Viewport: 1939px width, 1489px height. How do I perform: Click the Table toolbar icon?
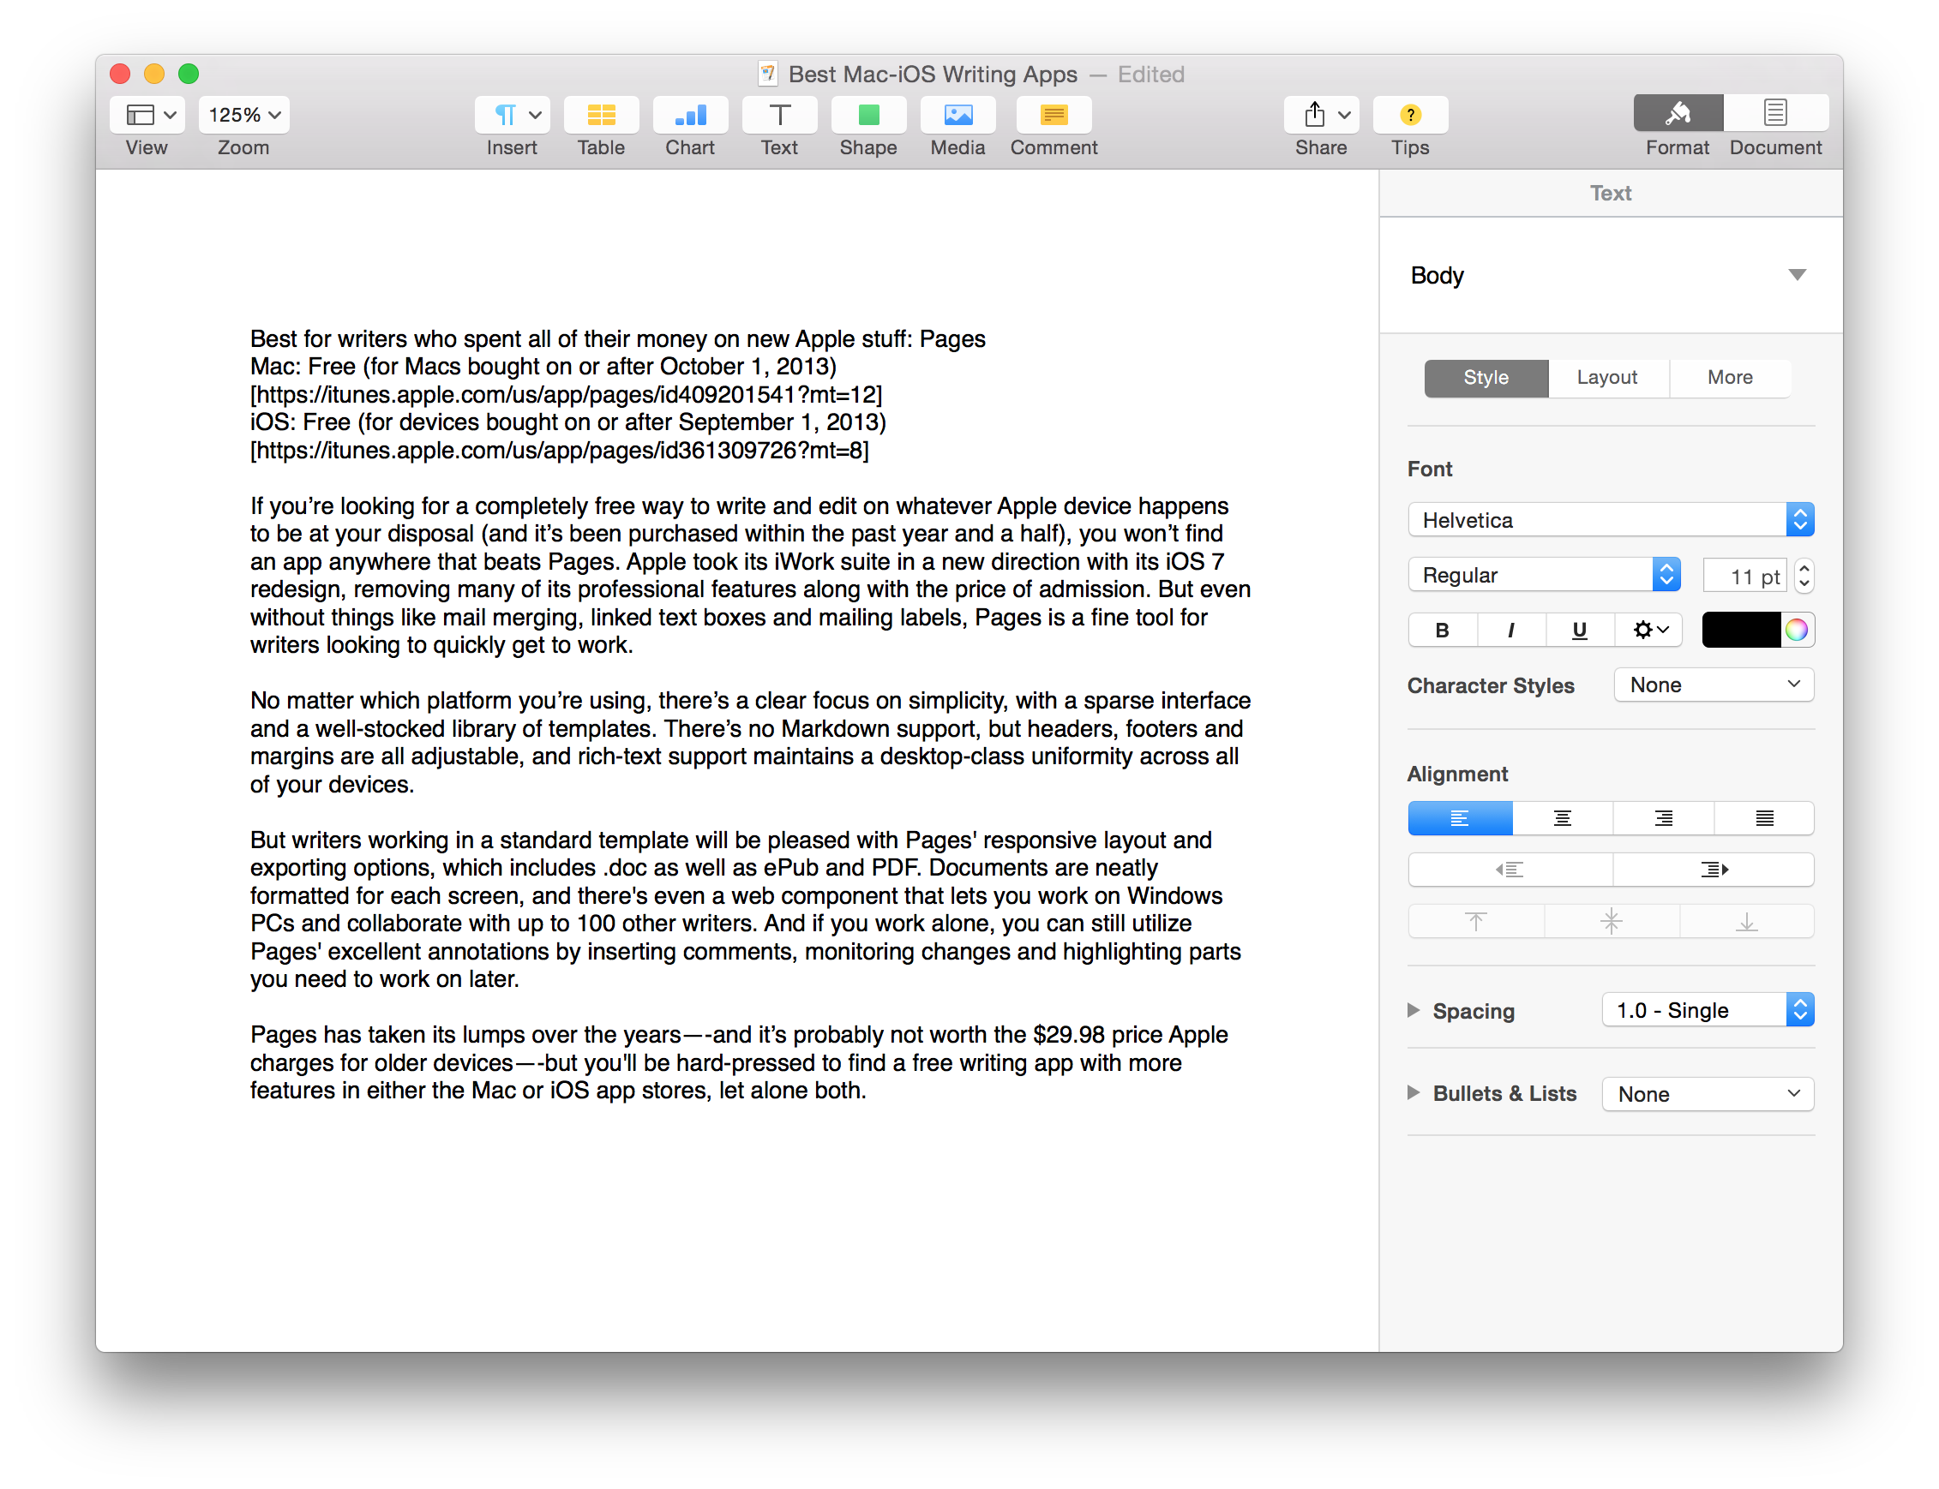coord(601,125)
